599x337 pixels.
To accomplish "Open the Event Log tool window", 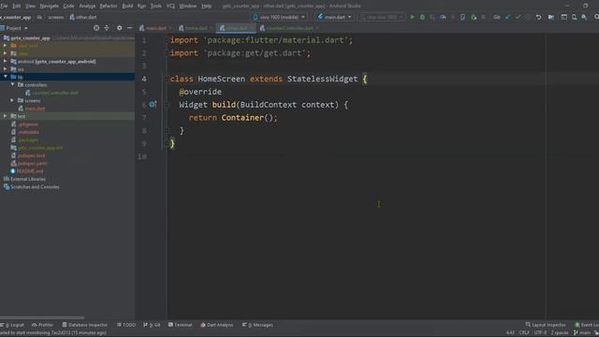I will pos(587,325).
